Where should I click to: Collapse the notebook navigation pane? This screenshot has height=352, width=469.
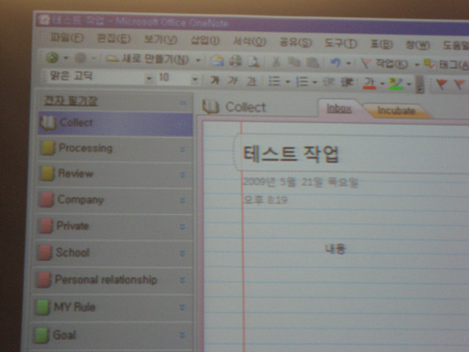(x=183, y=103)
